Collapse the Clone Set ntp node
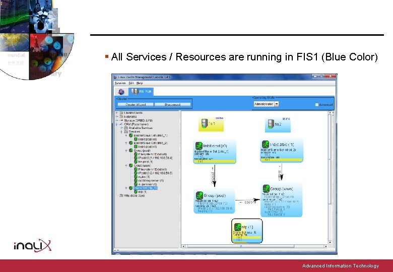The image size is (393, 272). 126,188
